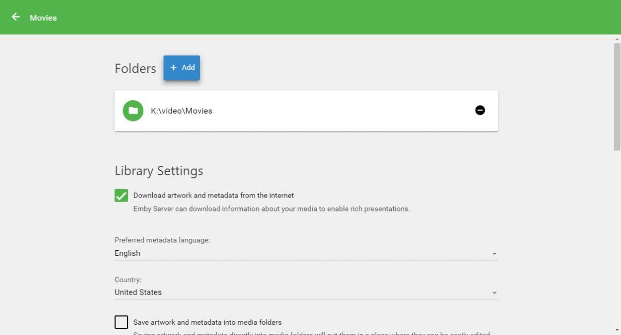This screenshot has width=621, height=335.
Task: Click the 'Save artwork and metadata into media folders' label
Action: point(207,322)
